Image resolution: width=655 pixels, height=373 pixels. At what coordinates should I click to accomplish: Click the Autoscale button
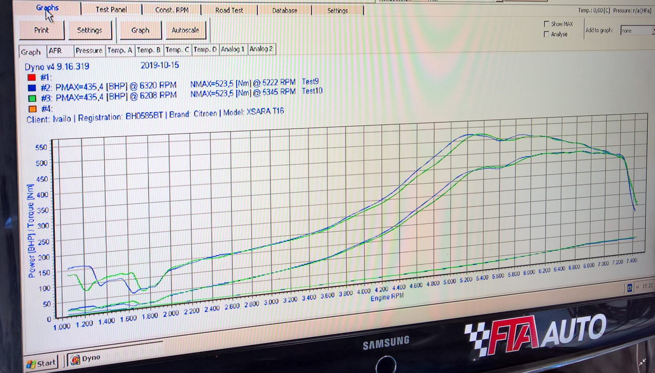tap(185, 30)
